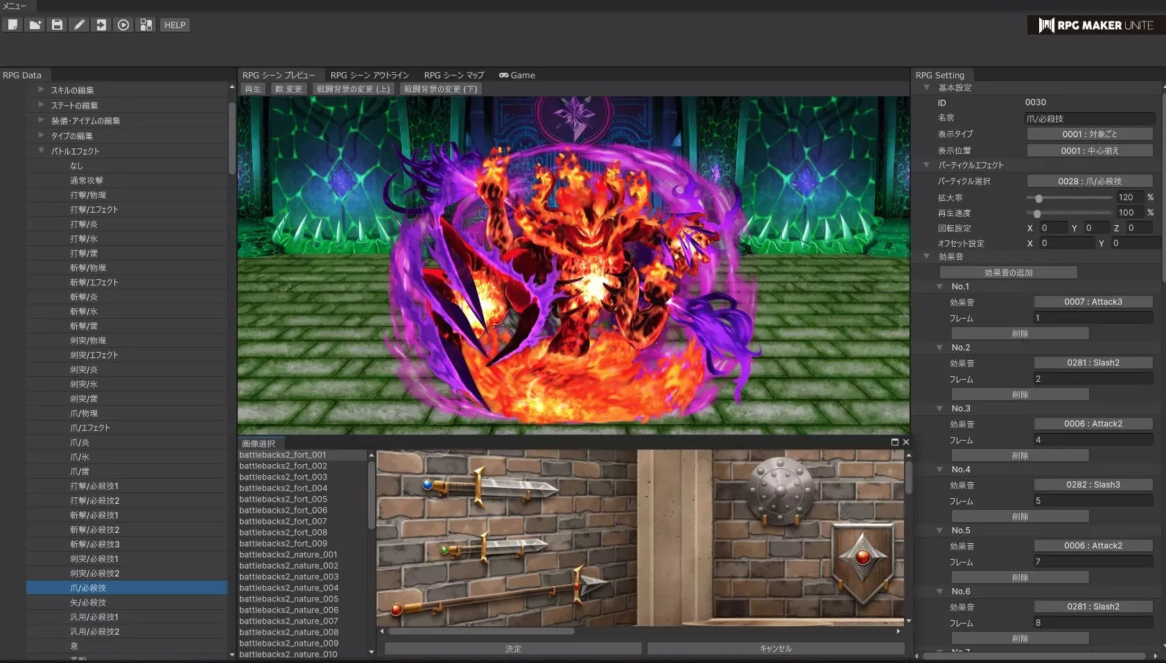Click the new project page icon
The height and width of the screenshot is (663, 1166).
coord(12,25)
